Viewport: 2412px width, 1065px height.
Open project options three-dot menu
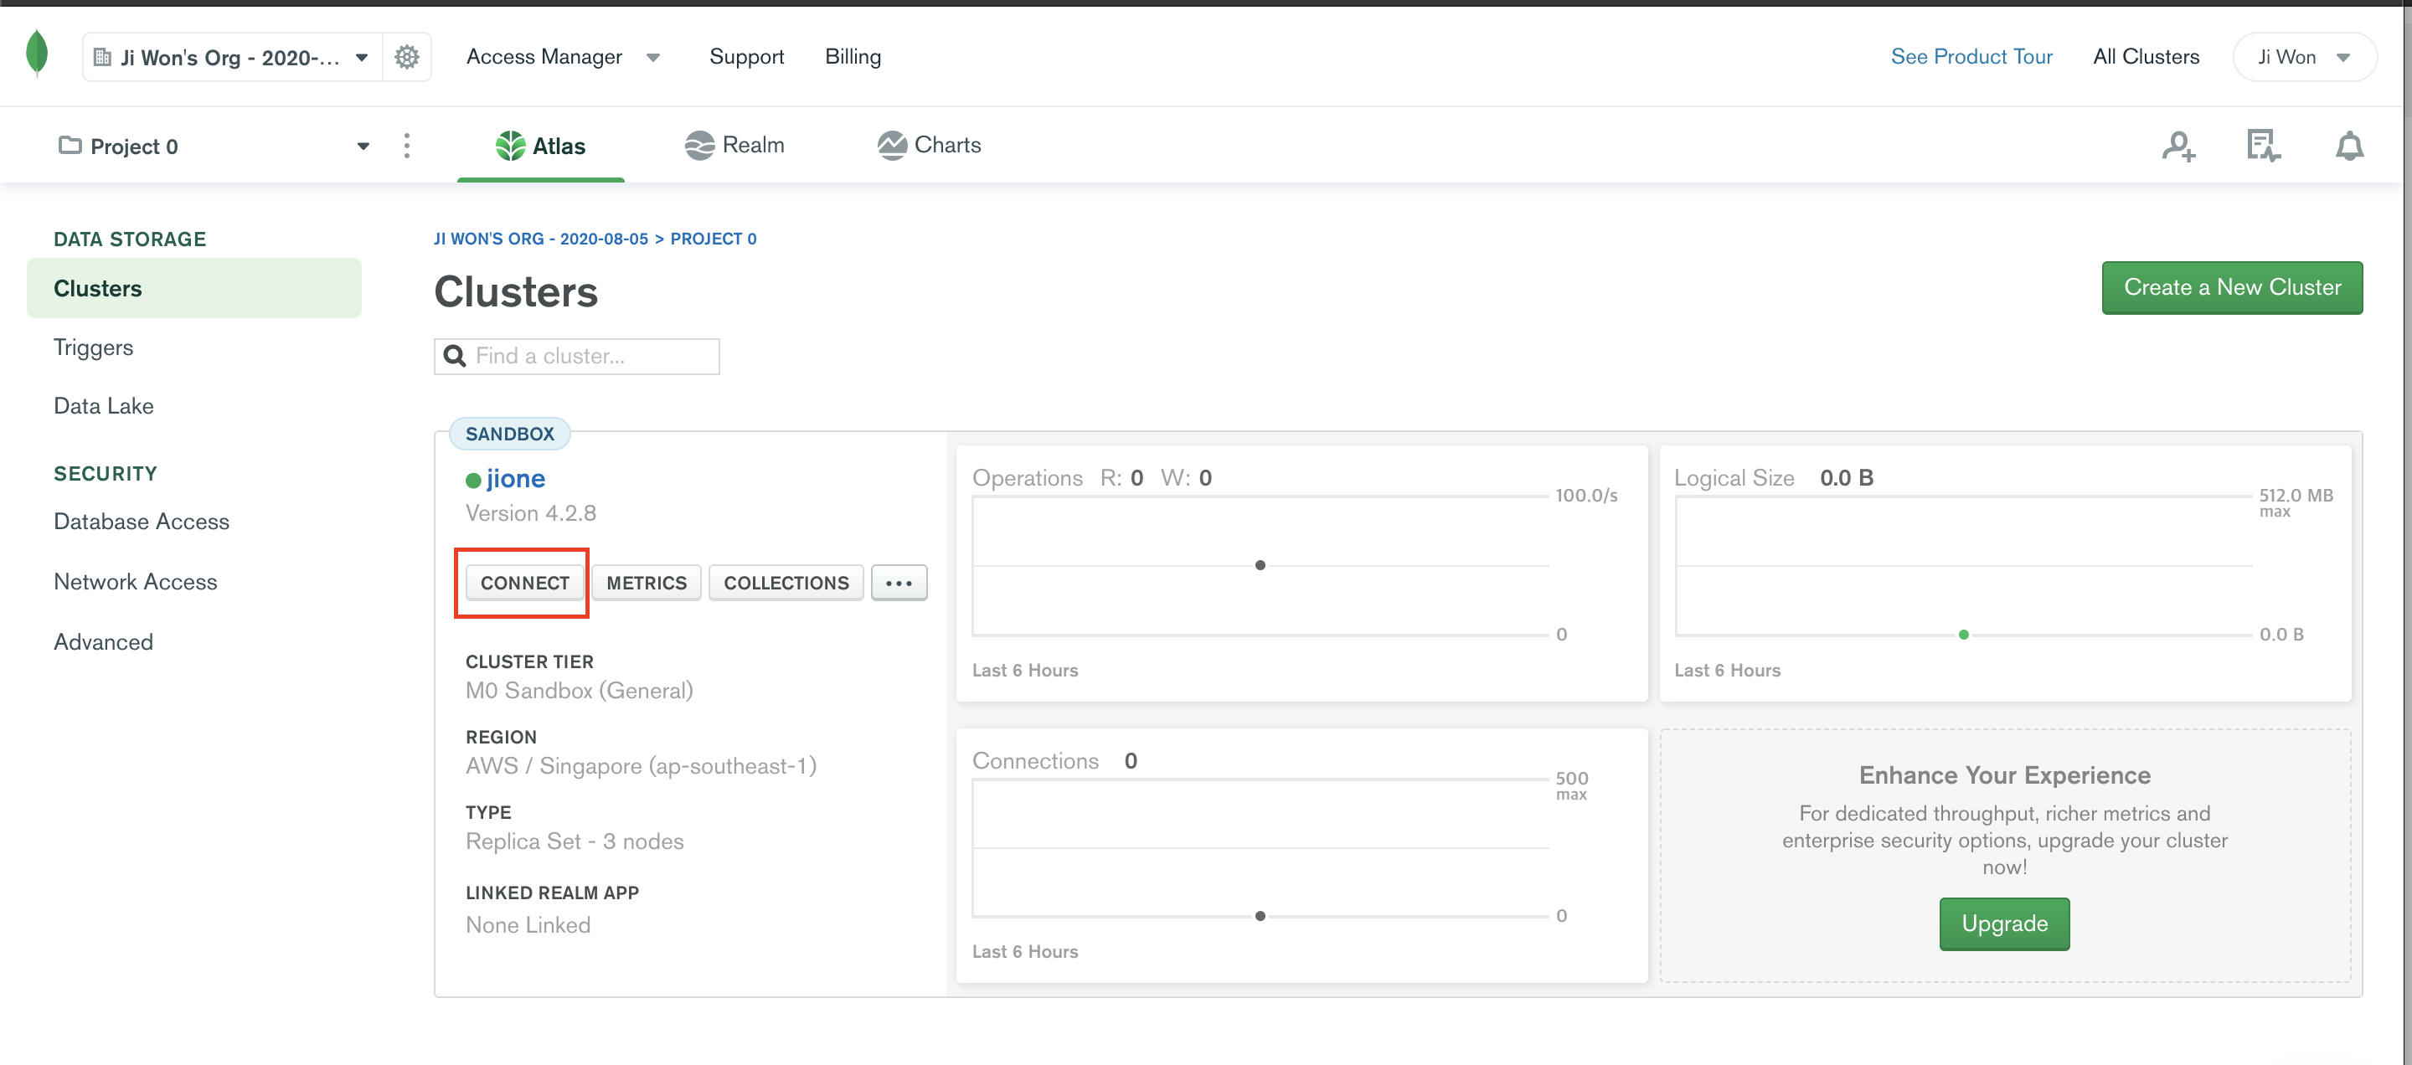click(x=406, y=146)
